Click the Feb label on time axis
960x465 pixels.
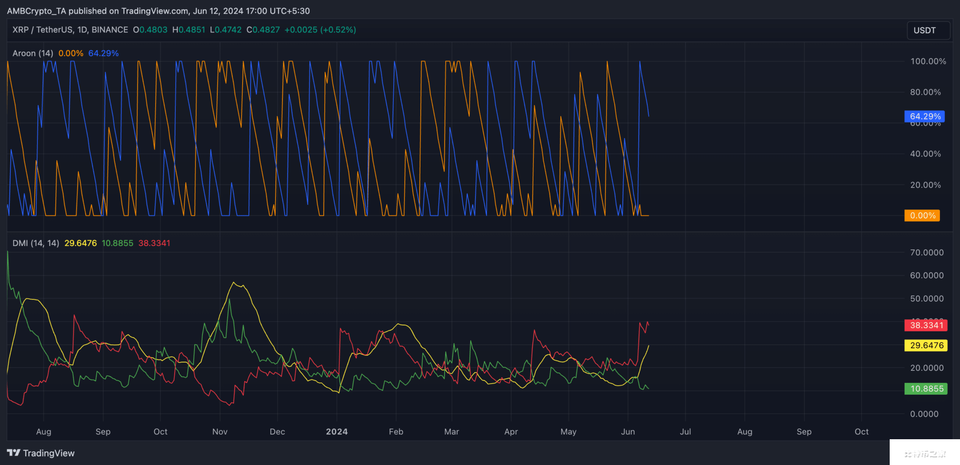point(396,432)
